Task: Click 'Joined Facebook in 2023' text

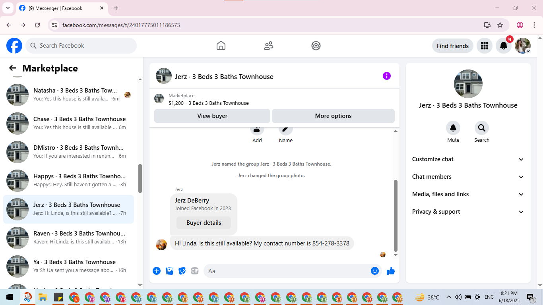Action: [203, 208]
